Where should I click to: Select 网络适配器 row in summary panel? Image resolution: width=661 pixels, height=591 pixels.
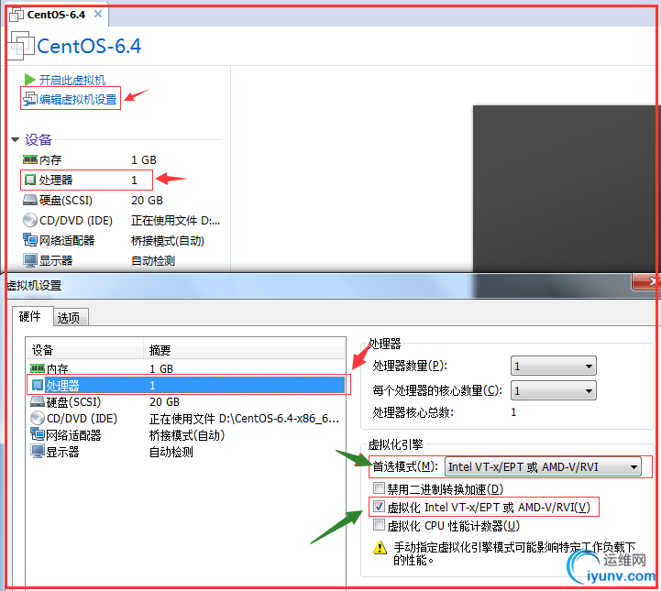(x=114, y=241)
